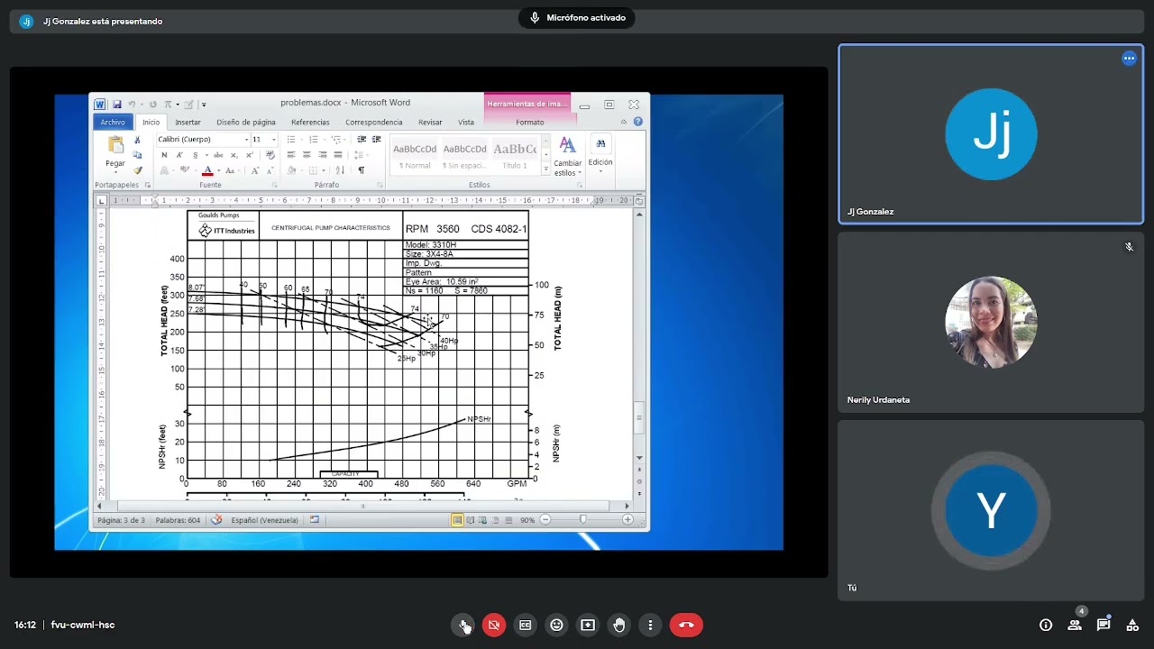1154x649 pixels.
Task: Apply the Normal style
Action: (415, 156)
